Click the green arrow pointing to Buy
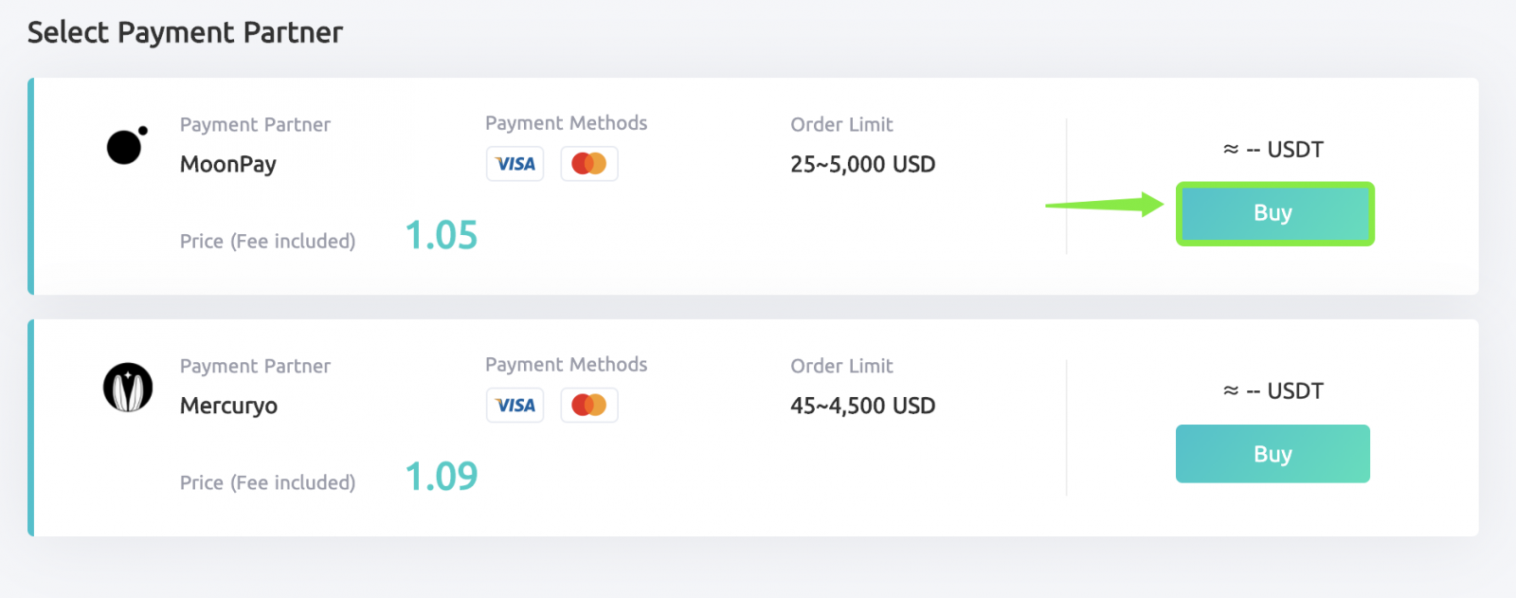This screenshot has height=598, width=1516. [x=1104, y=204]
